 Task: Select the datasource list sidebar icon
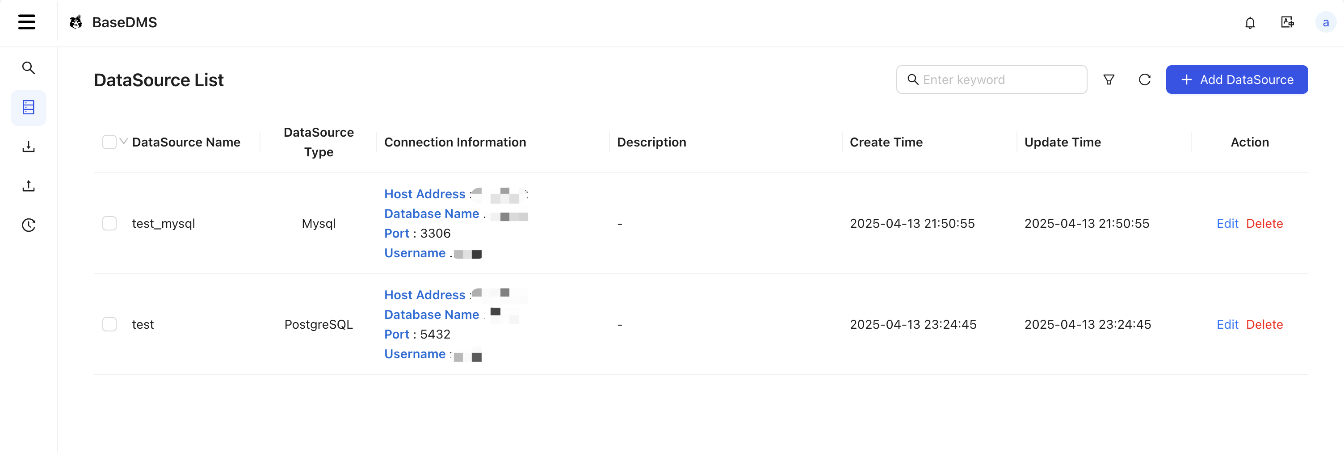(28, 107)
